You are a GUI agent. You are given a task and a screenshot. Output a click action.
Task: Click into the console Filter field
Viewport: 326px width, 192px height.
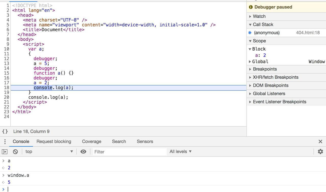[129, 152]
